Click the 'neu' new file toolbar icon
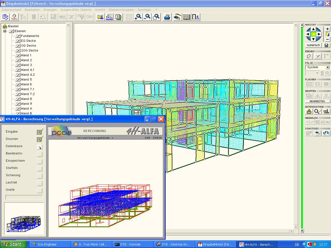331x248 pixels. coord(14,17)
